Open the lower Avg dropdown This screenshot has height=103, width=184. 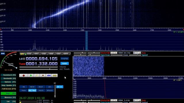tap(137, 100)
